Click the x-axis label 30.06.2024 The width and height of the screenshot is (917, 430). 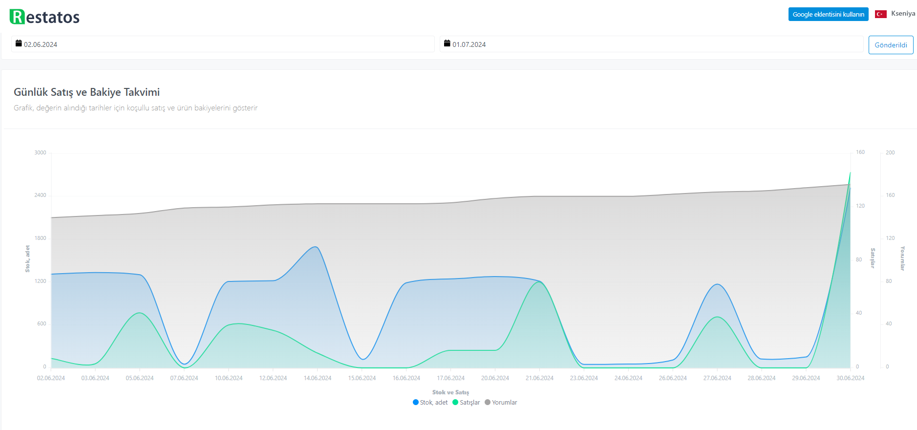pyautogui.click(x=851, y=378)
